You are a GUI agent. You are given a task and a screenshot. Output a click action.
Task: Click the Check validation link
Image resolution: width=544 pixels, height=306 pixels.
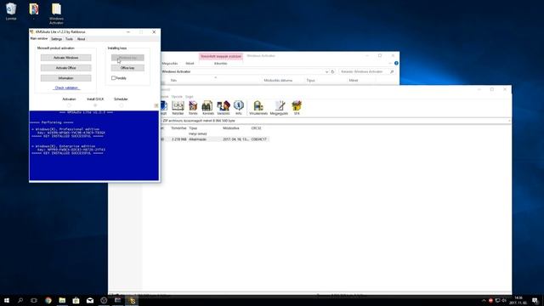point(66,88)
